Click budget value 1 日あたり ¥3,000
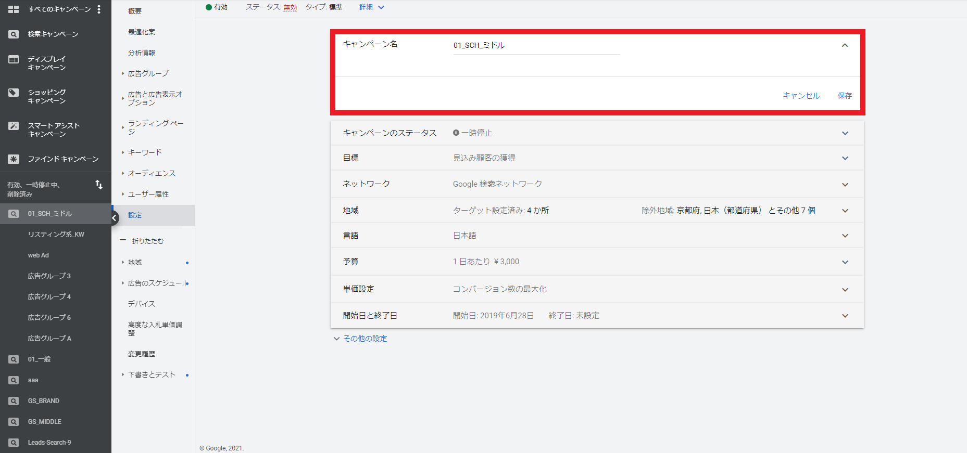This screenshot has height=453, width=967. pyautogui.click(x=486, y=262)
